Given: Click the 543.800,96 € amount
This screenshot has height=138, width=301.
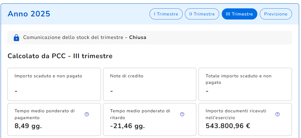Looking at the screenshot, I should click(x=228, y=126).
